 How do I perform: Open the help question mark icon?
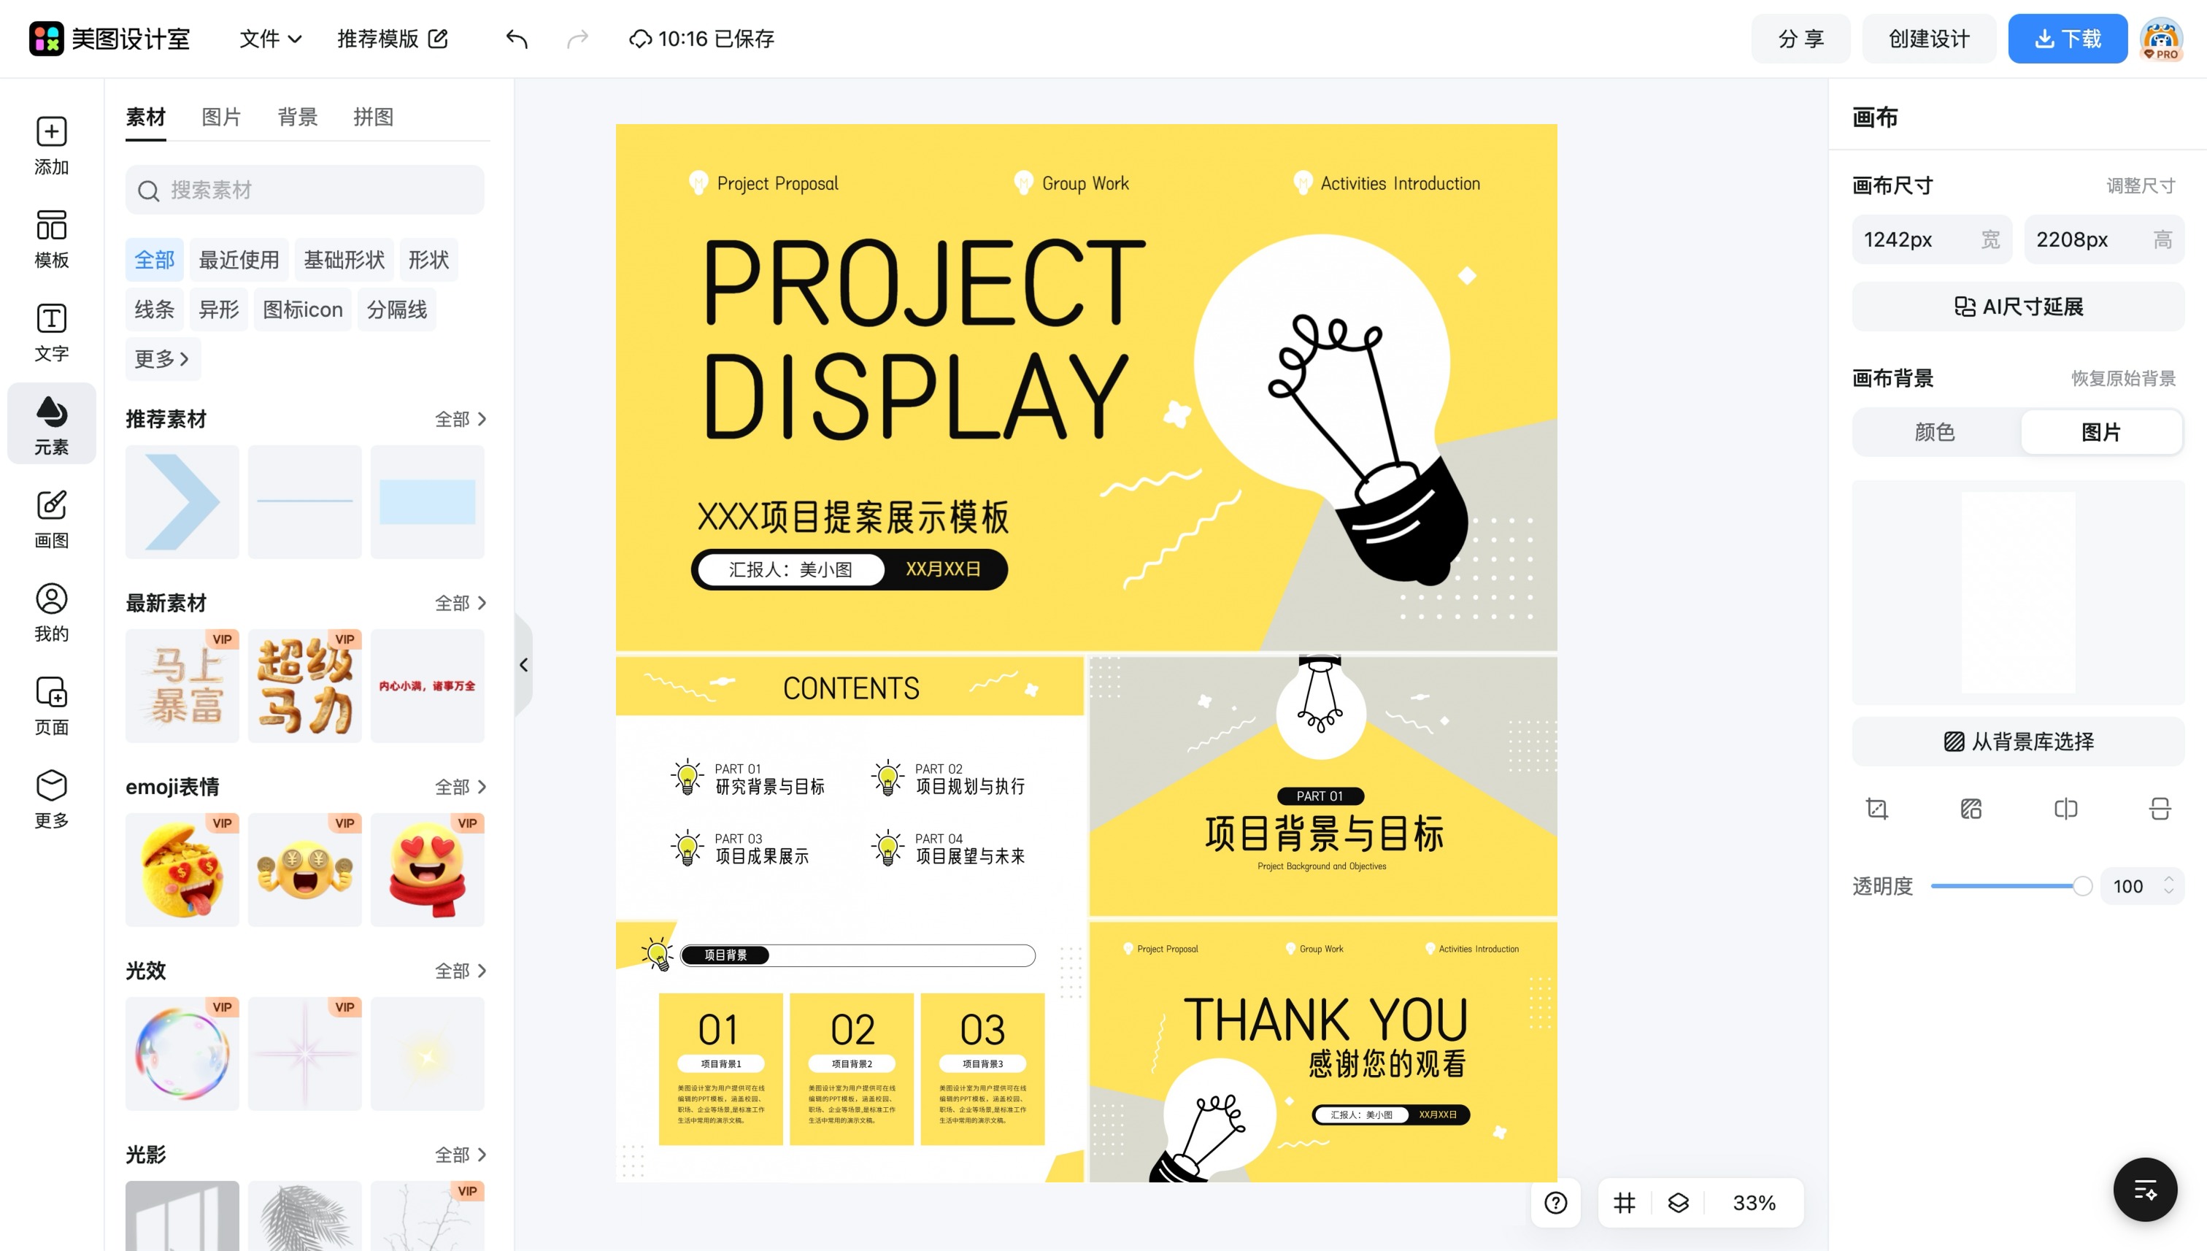click(x=1556, y=1202)
